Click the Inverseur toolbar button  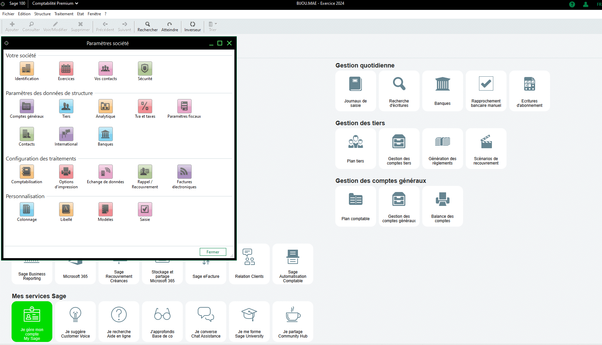pyautogui.click(x=193, y=26)
